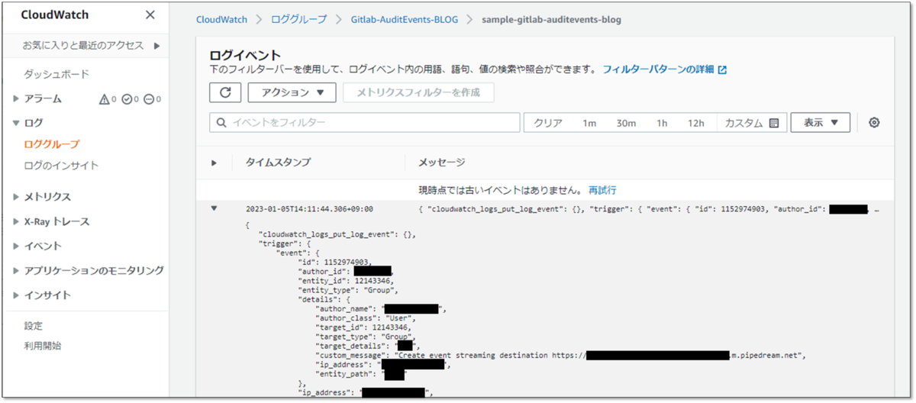
Task: Close the CloudWatch navigation panel
Action: [x=150, y=15]
